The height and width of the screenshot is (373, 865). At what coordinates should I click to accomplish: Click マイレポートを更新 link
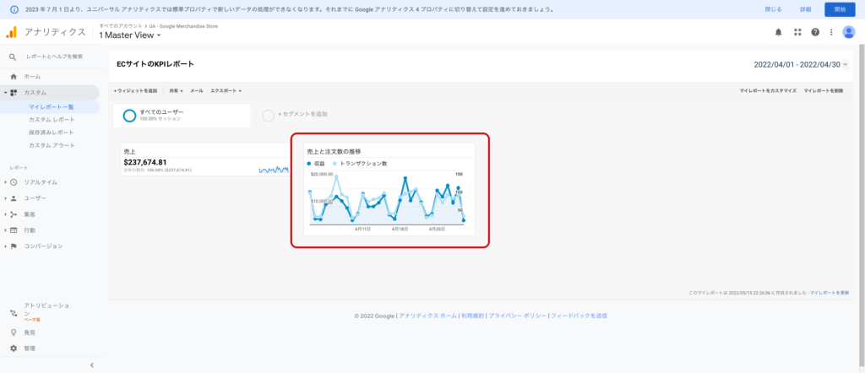click(830, 293)
